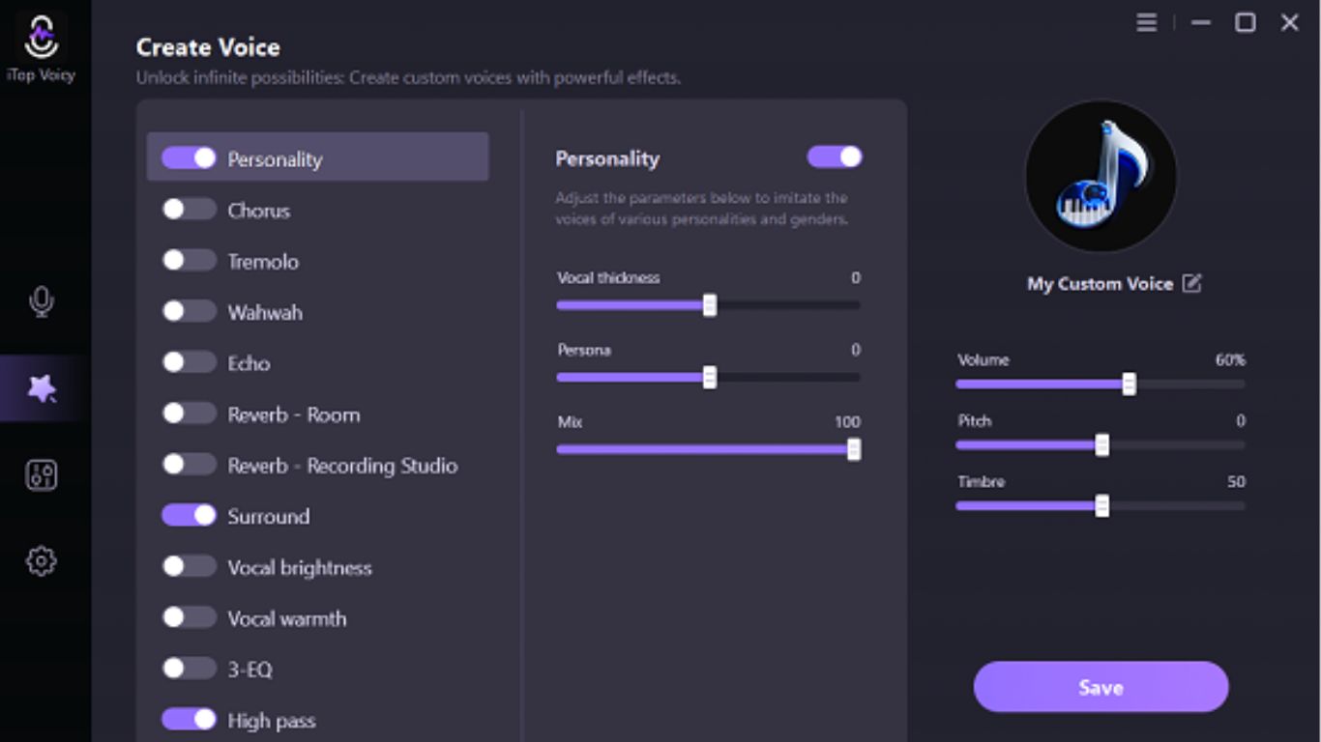
Task: Click the edit pencil beside My Custom Voice
Action: point(1192,283)
